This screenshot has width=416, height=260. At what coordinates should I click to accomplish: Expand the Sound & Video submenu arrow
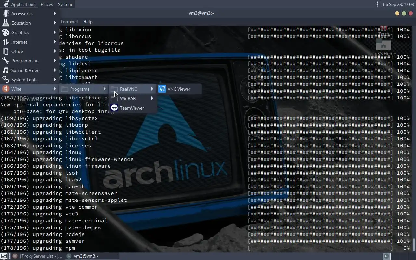(x=55, y=70)
